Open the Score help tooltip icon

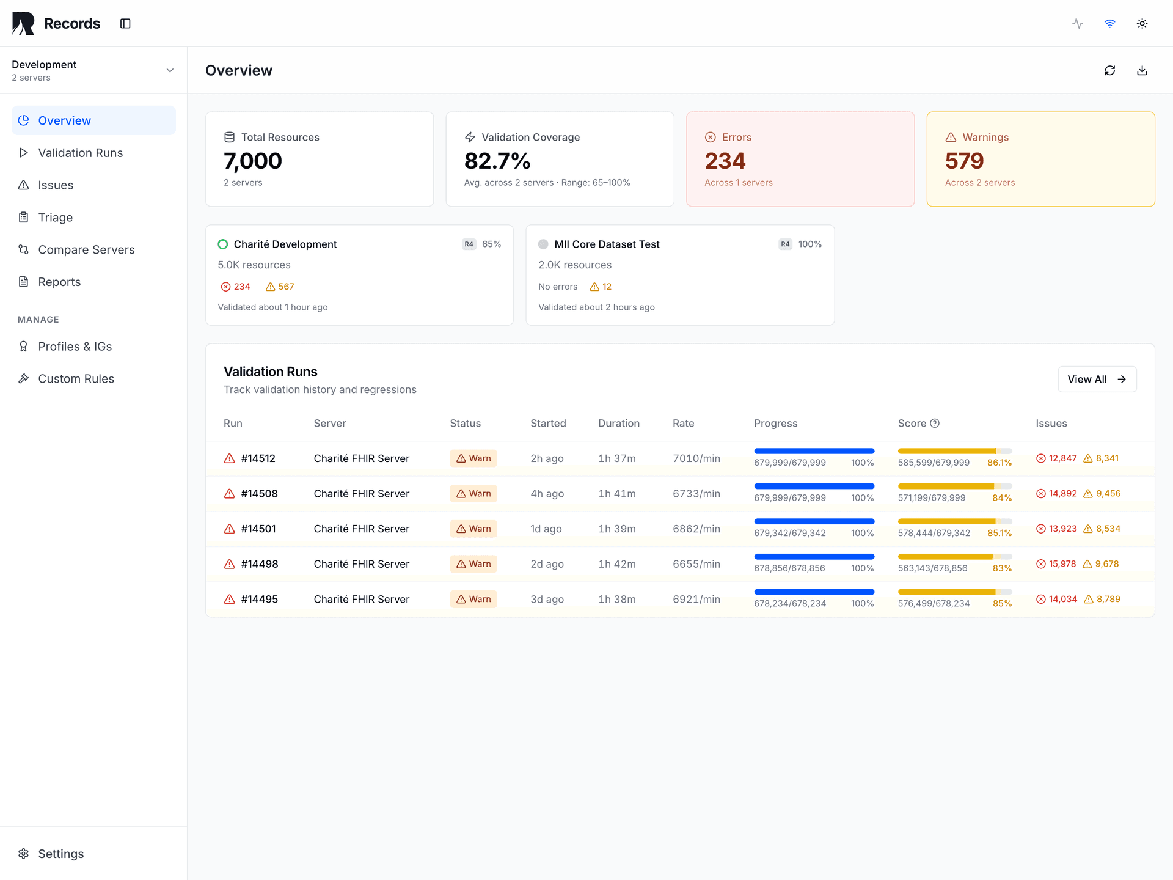coord(935,423)
